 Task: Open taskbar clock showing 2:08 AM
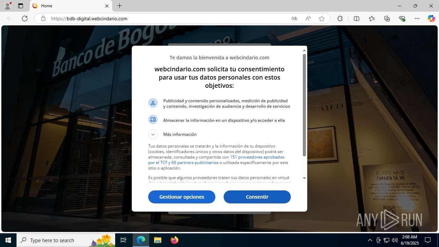tap(410, 240)
